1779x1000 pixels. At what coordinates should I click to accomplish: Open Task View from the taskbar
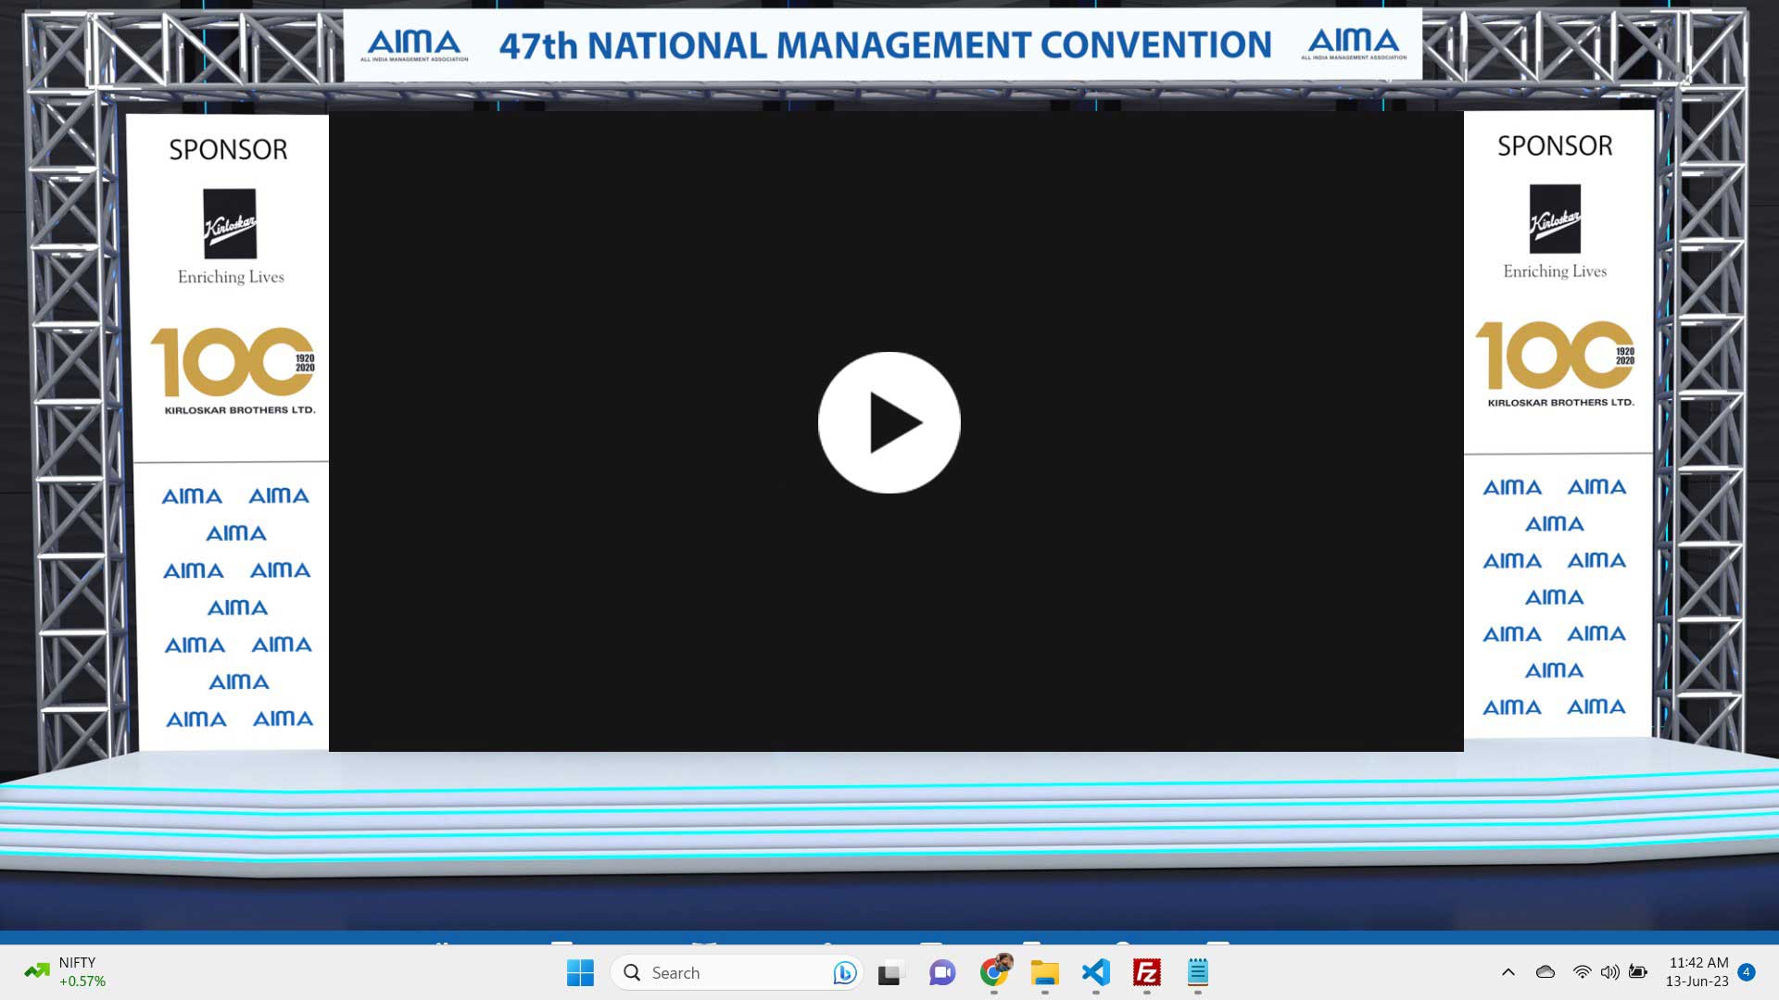point(890,972)
